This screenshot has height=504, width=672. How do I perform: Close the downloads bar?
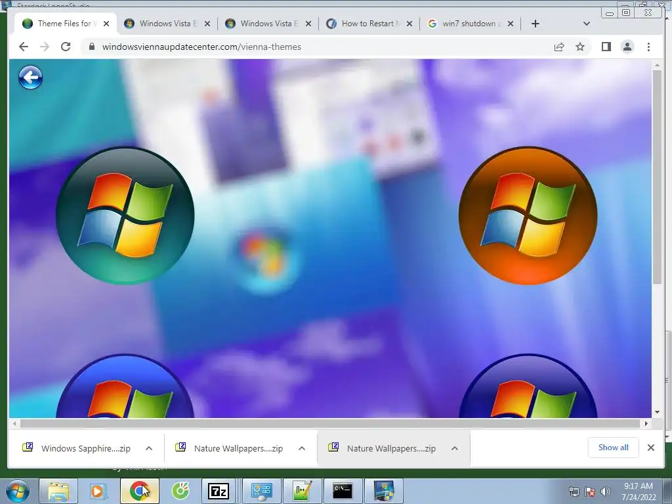650,448
